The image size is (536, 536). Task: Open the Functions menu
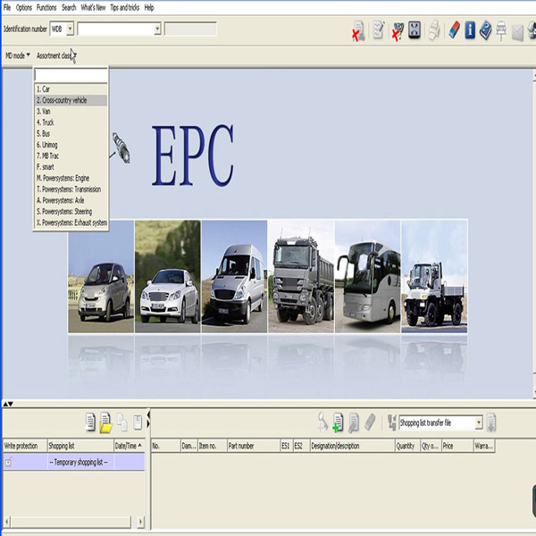click(46, 7)
